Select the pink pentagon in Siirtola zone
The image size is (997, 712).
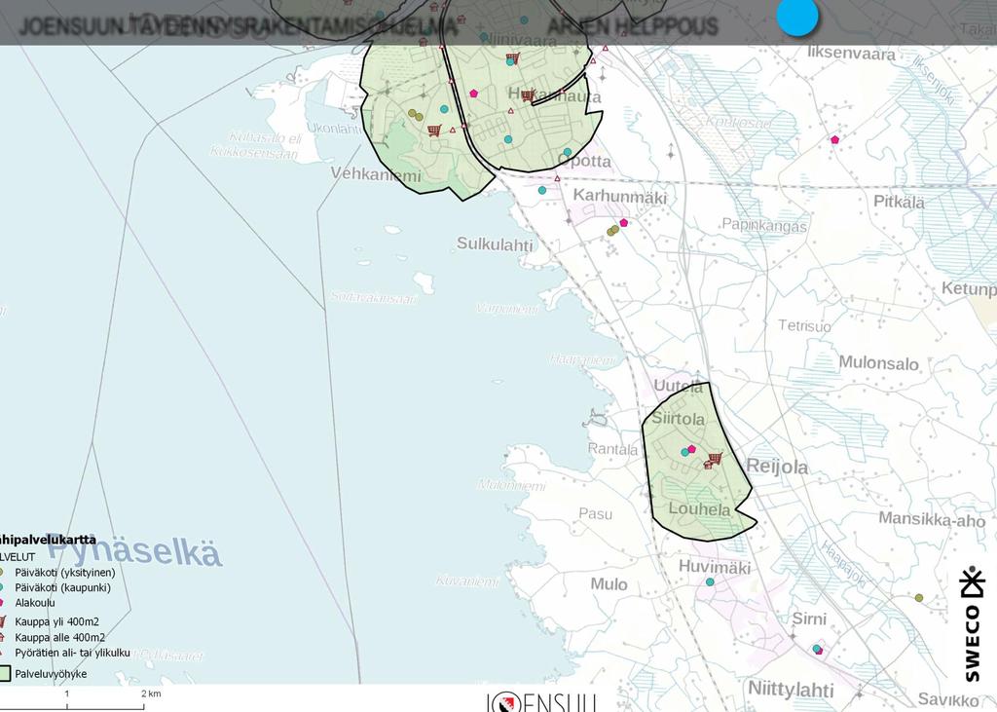pyautogui.click(x=692, y=449)
